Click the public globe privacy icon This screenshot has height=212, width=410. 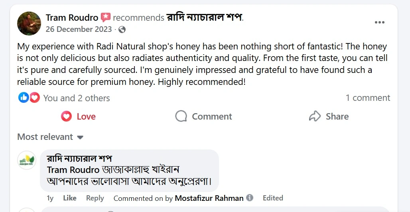tap(122, 29)
